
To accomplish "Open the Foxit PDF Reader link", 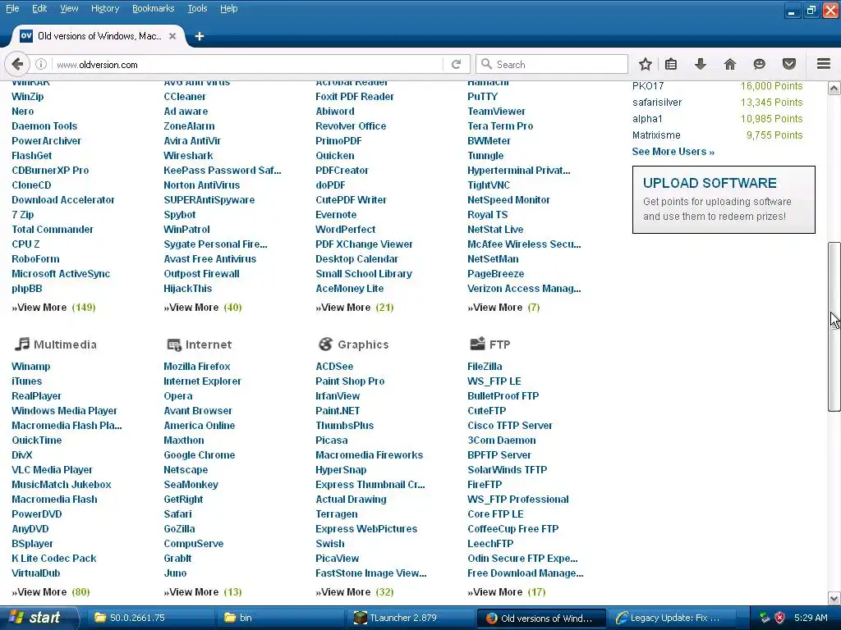I will [355, 97].
